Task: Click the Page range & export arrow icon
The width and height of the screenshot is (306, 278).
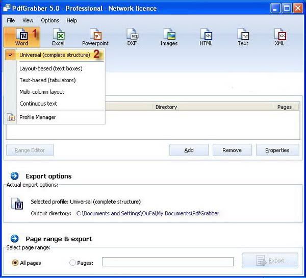Action: pyautogui.click(x=15, y=239)
